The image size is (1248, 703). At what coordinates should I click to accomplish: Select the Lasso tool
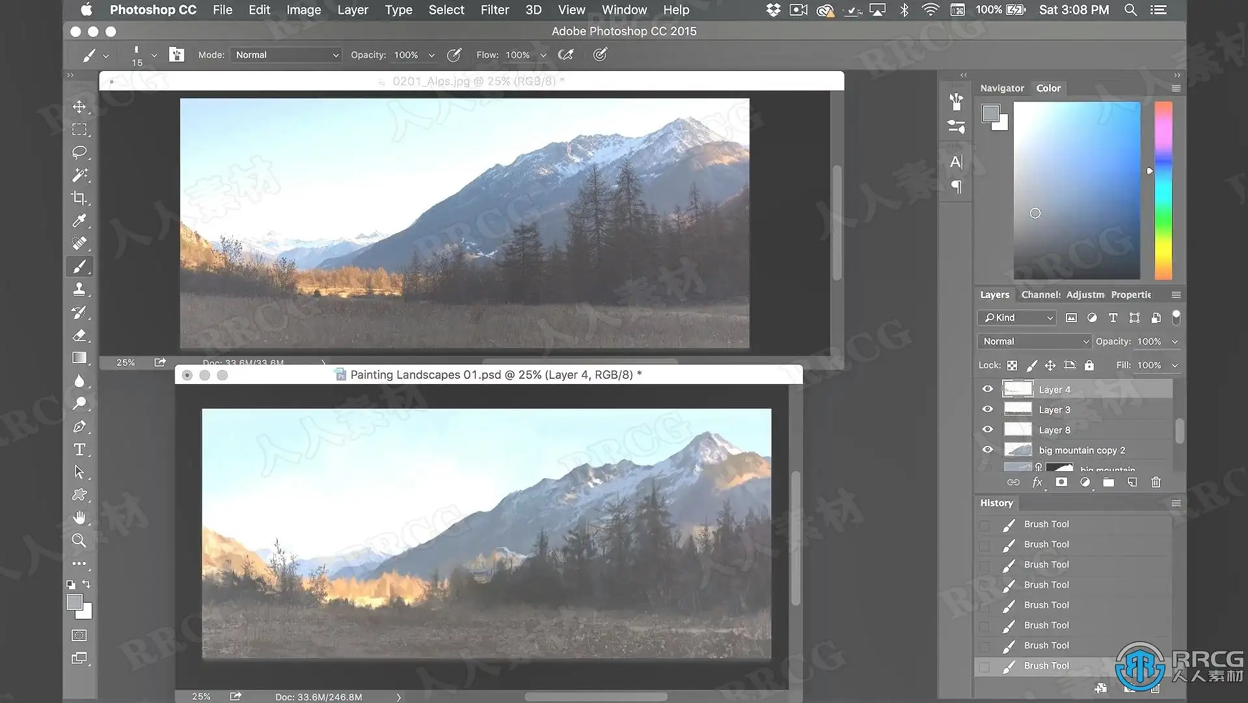79,152
